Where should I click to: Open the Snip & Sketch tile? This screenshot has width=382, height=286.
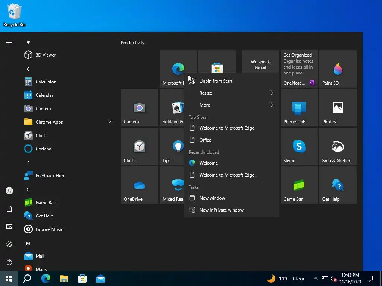pos(338,146)
